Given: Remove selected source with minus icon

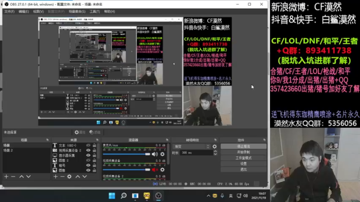Looking at the screenshot, I should pos(62,176).
